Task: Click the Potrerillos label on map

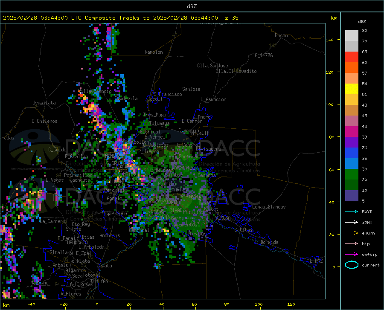Action: click(78, 175)
